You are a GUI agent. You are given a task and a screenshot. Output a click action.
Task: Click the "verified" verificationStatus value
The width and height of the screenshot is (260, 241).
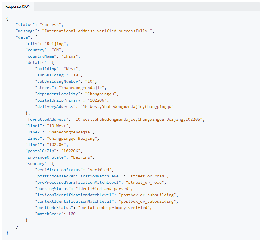(x=101, y=170)
